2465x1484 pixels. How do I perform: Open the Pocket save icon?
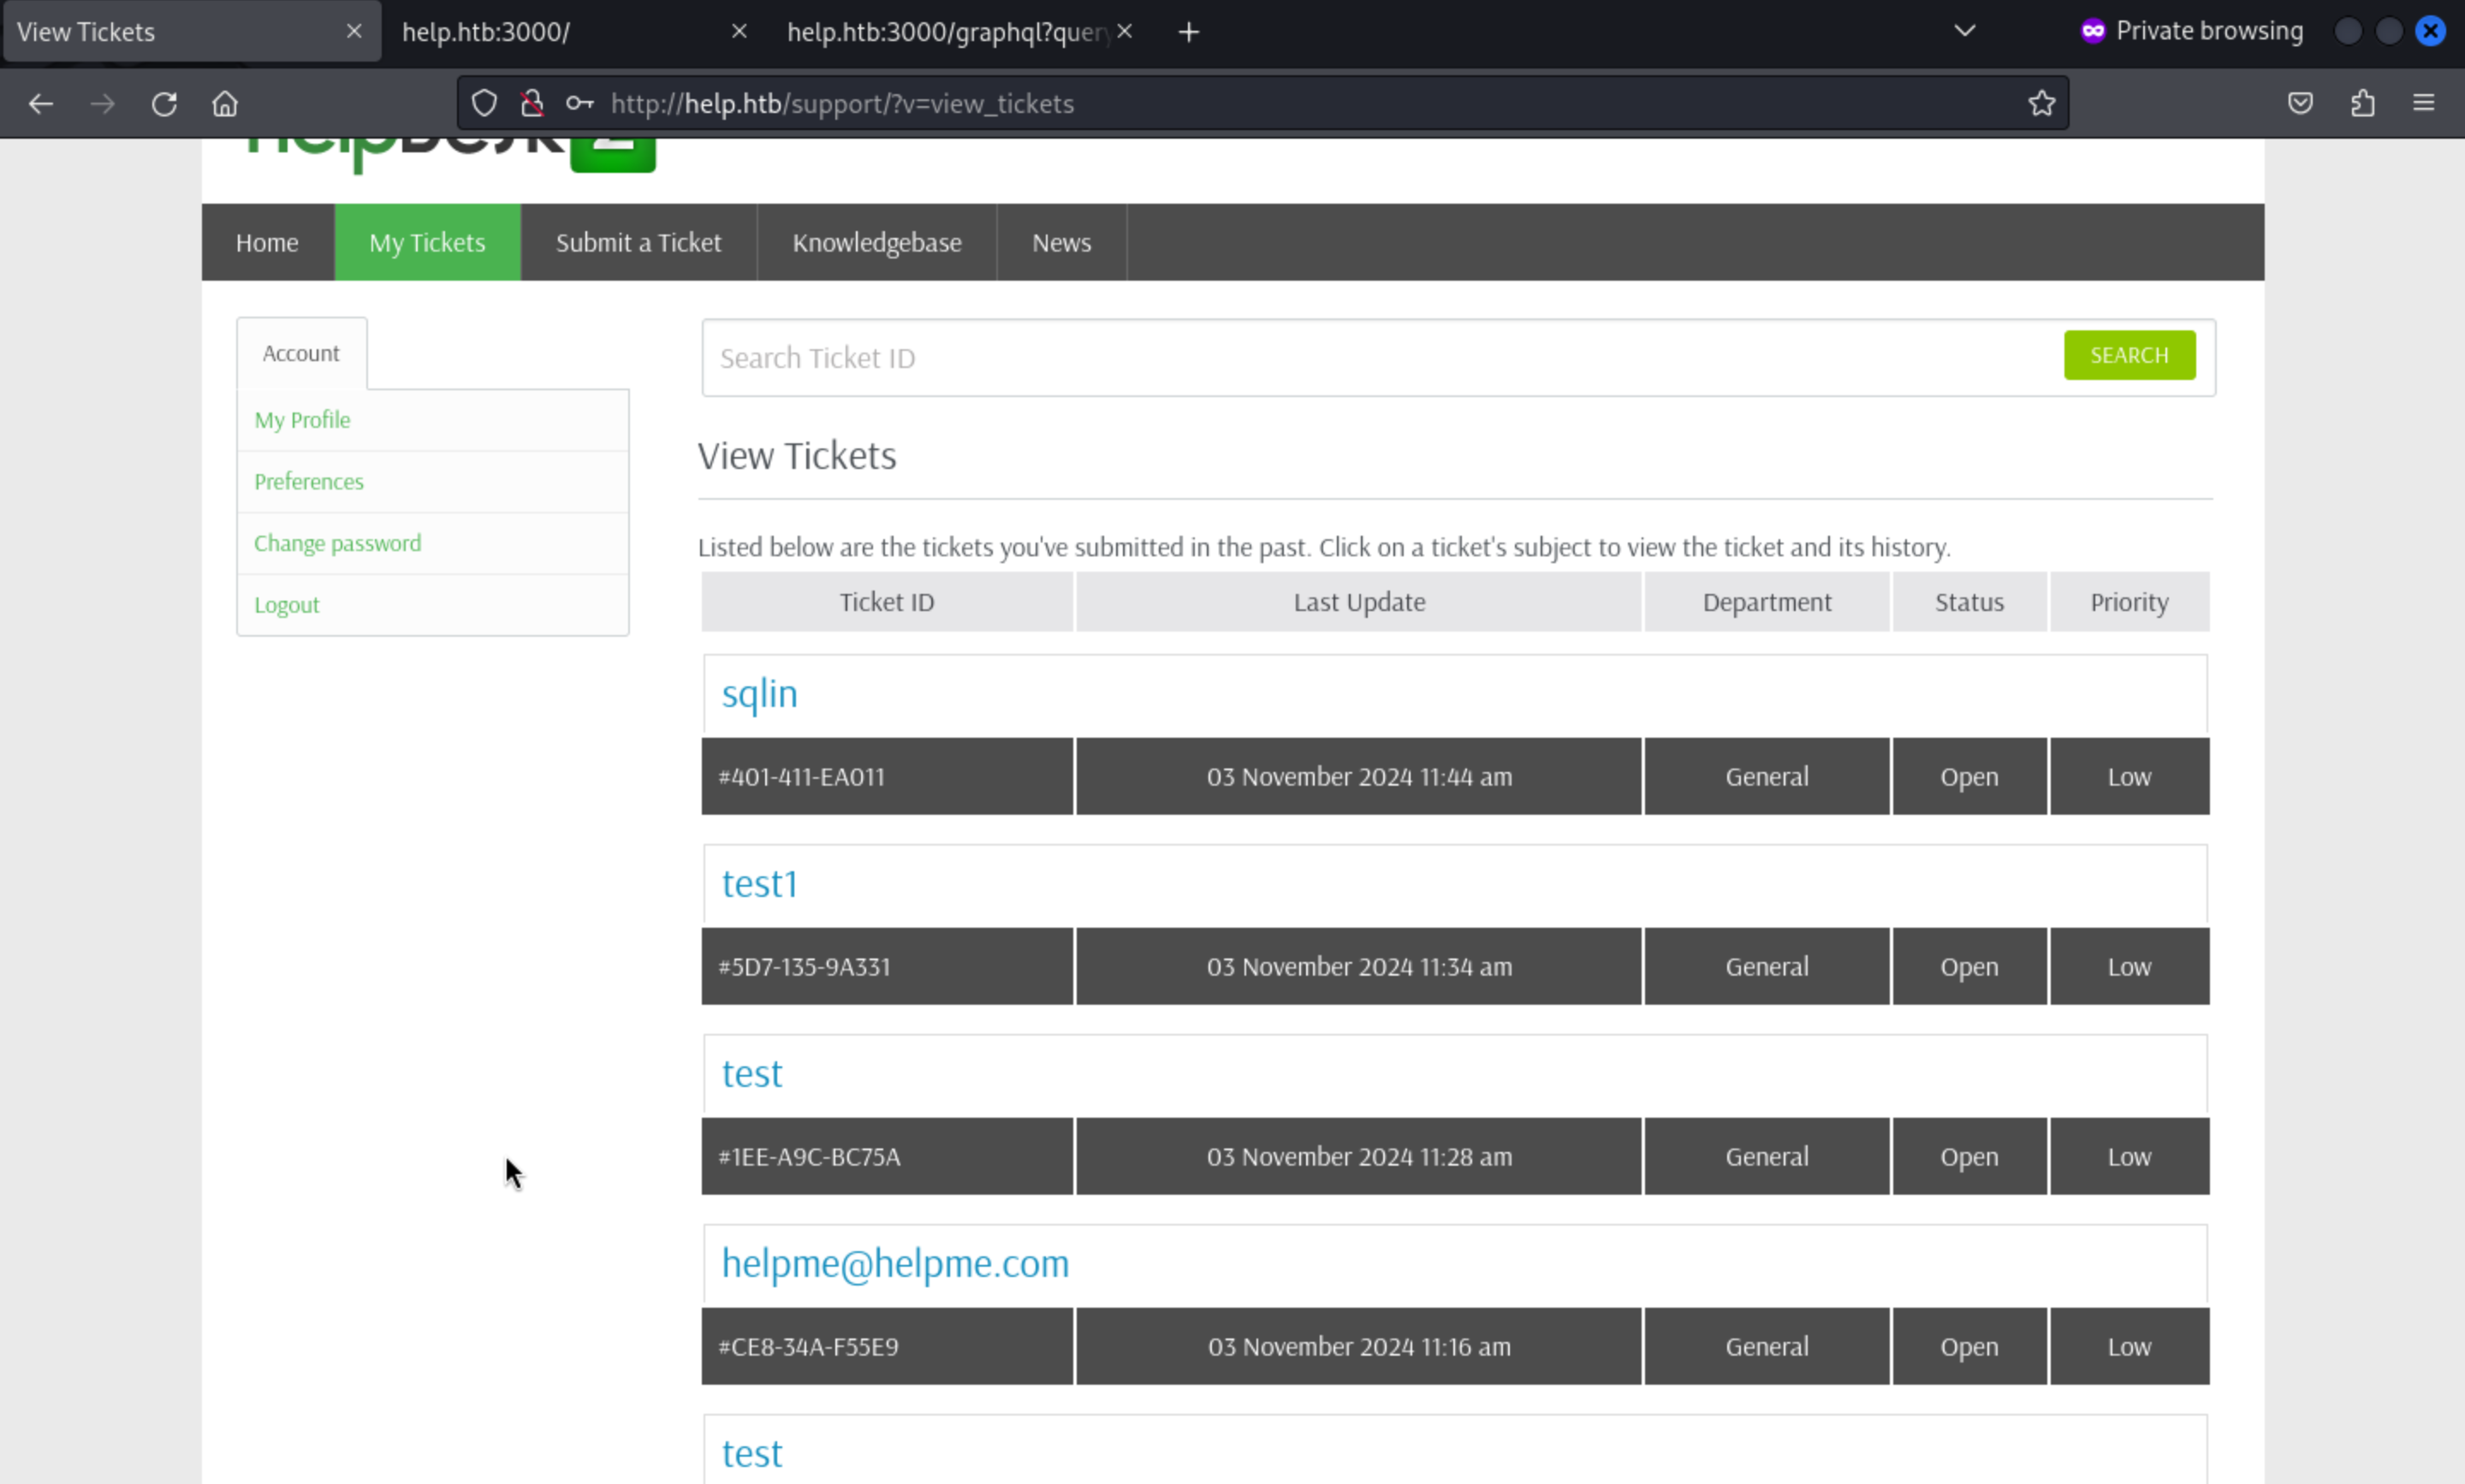coord(2300,103)
